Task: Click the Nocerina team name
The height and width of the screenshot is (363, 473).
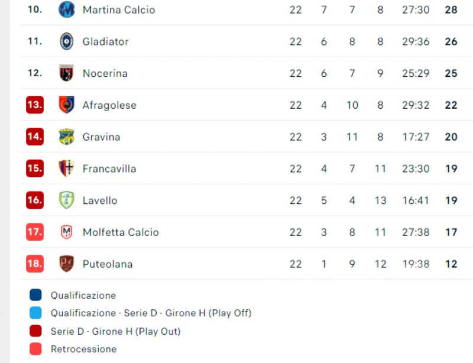Action: [105, 73]
